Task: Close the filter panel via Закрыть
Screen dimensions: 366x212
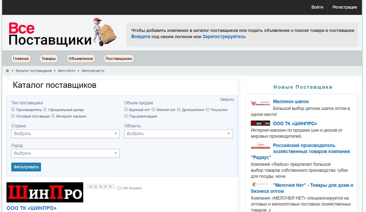Action: point(227,100)
